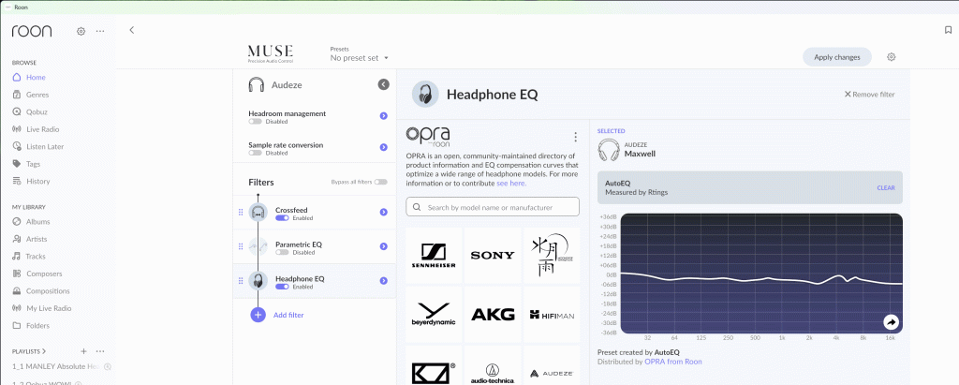
Task: Enable the Parametric EQ toggle
Action: (x=282, y=252)
